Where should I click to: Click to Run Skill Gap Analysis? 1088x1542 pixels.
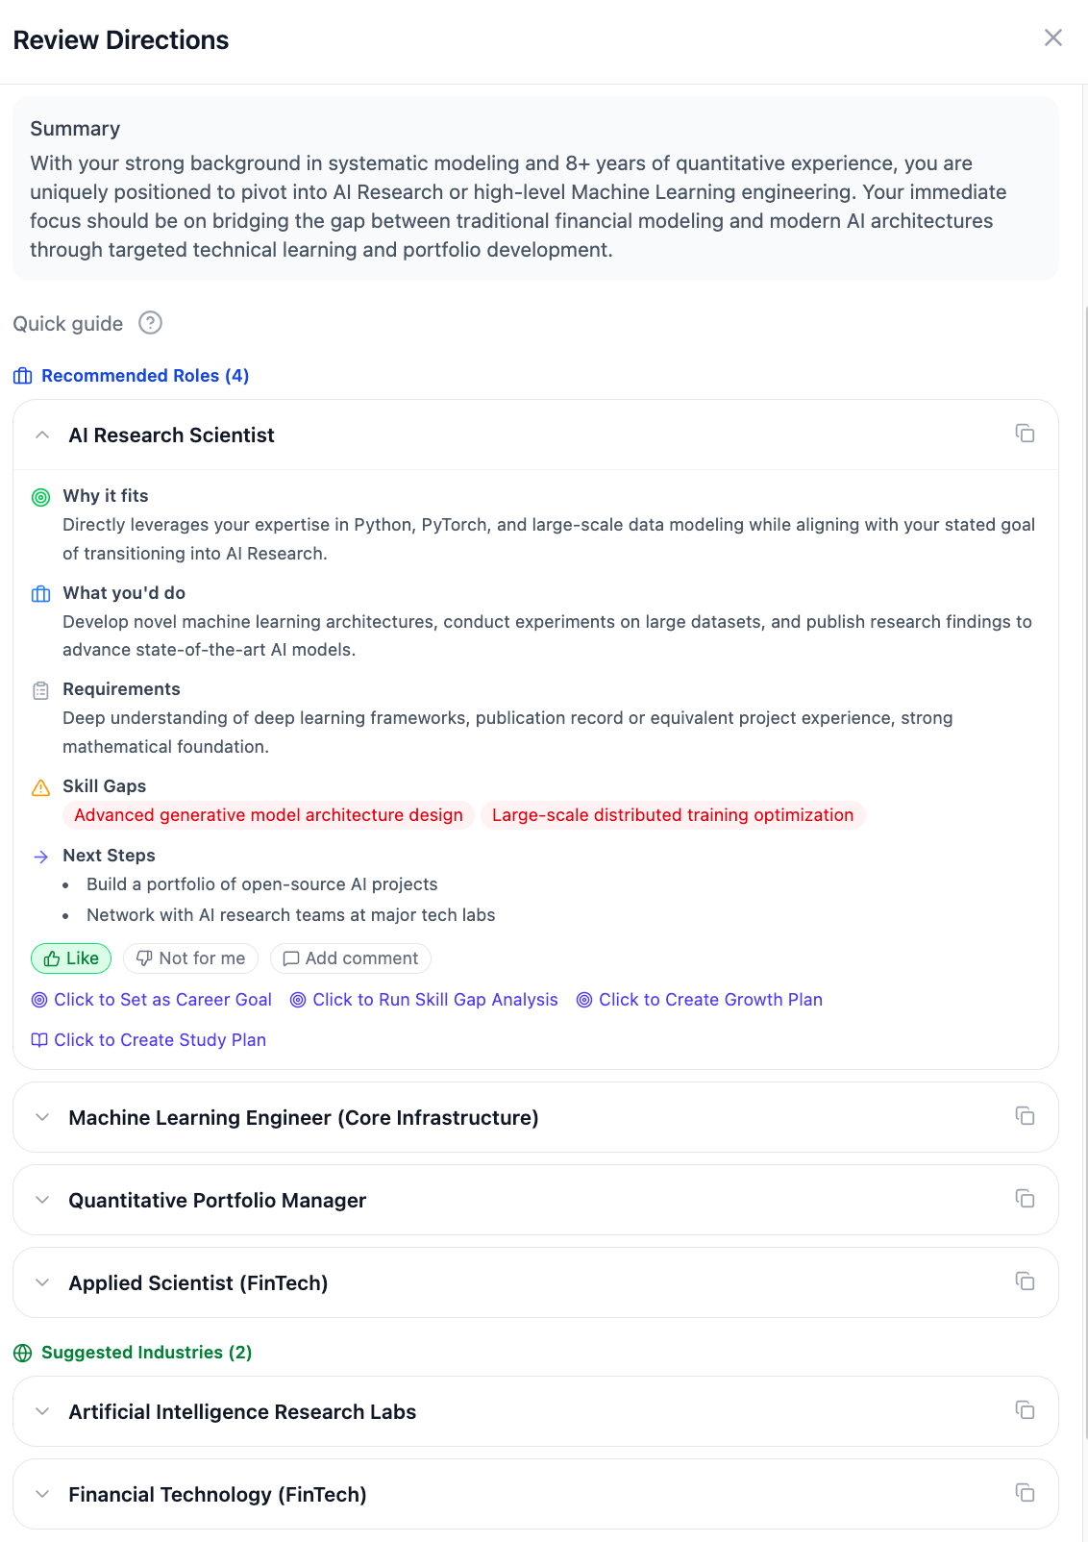click(424, 1000)
